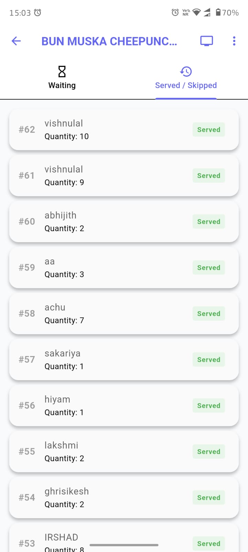
Task: Tap the hourglass Waiting icon
Action: (62, 72)
